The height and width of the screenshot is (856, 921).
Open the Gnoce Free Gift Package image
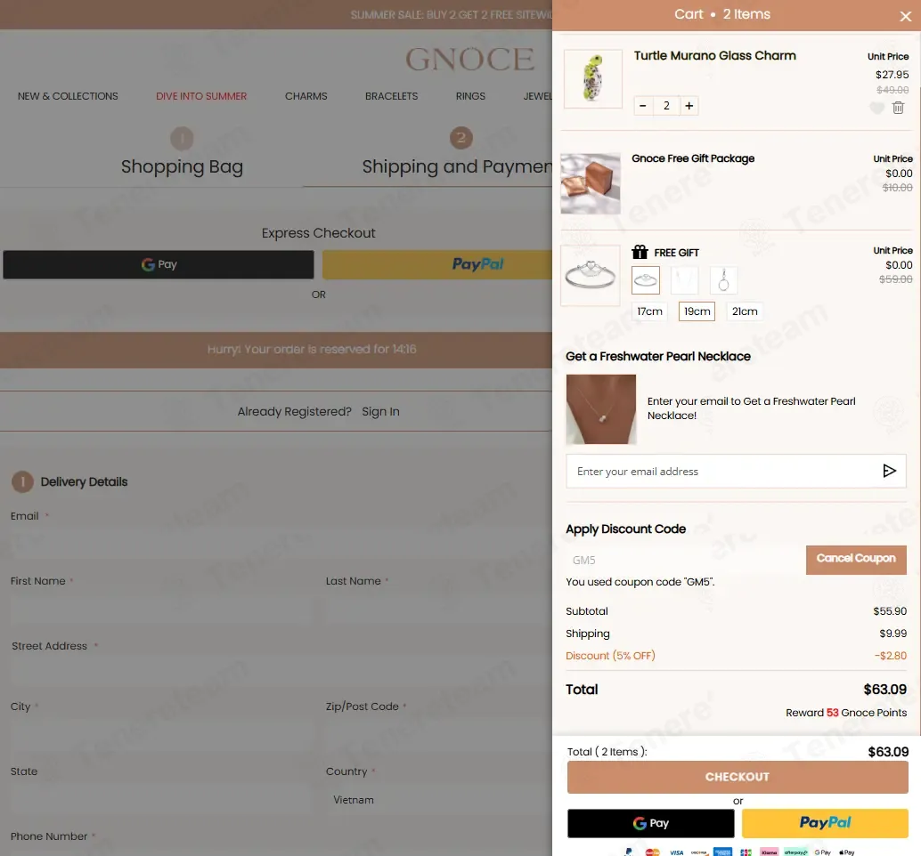(591, 183)
